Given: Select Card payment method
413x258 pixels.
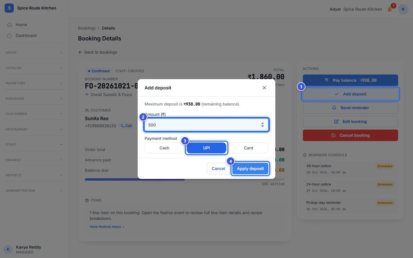Looking at the screenshot, I should [249, 148].
